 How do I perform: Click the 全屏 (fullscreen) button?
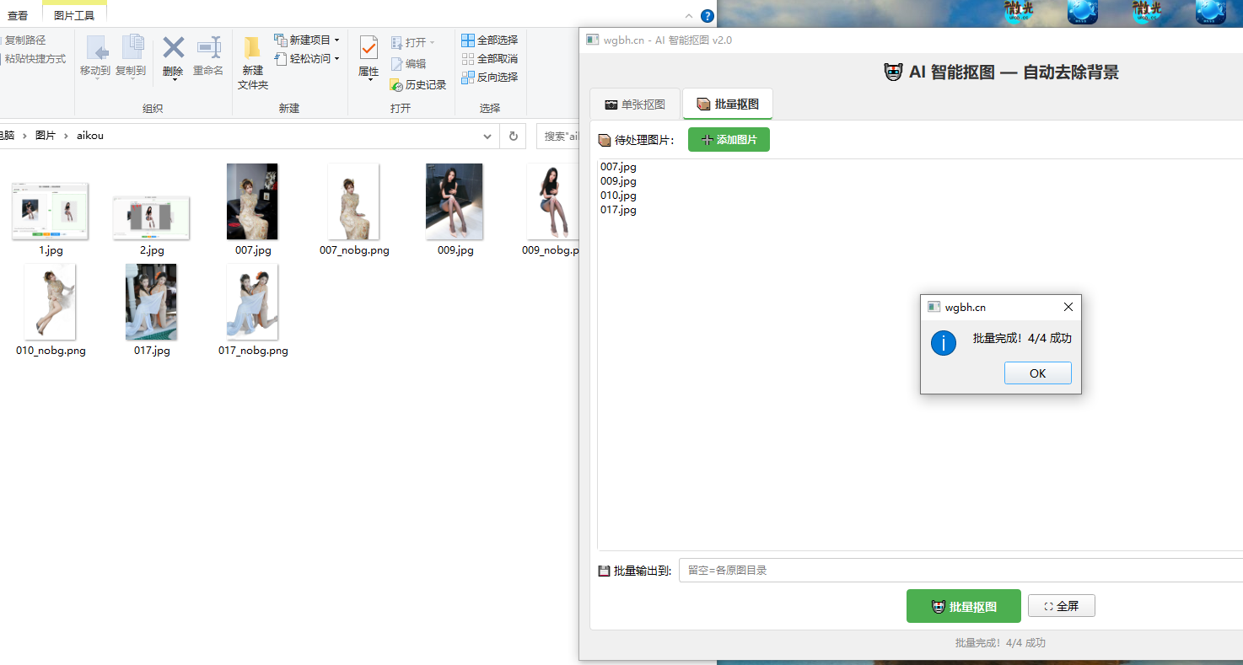[1062, 606]
